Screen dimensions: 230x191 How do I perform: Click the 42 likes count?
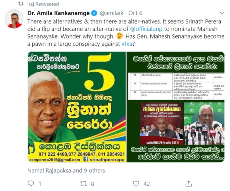coord(147,184)
